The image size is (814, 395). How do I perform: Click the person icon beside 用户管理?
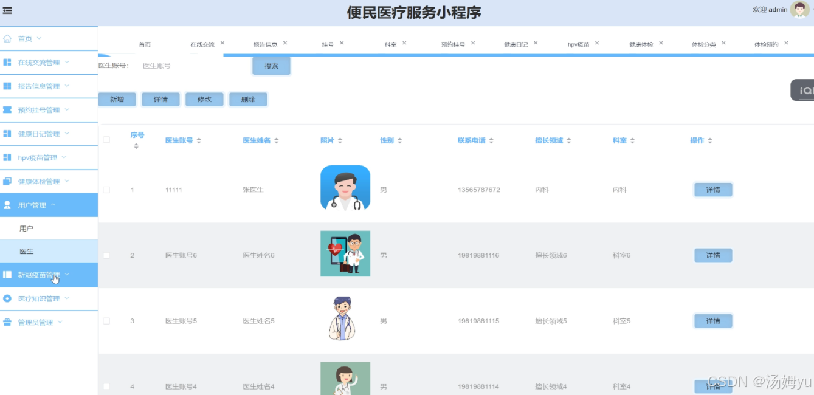tap(7, 205)
